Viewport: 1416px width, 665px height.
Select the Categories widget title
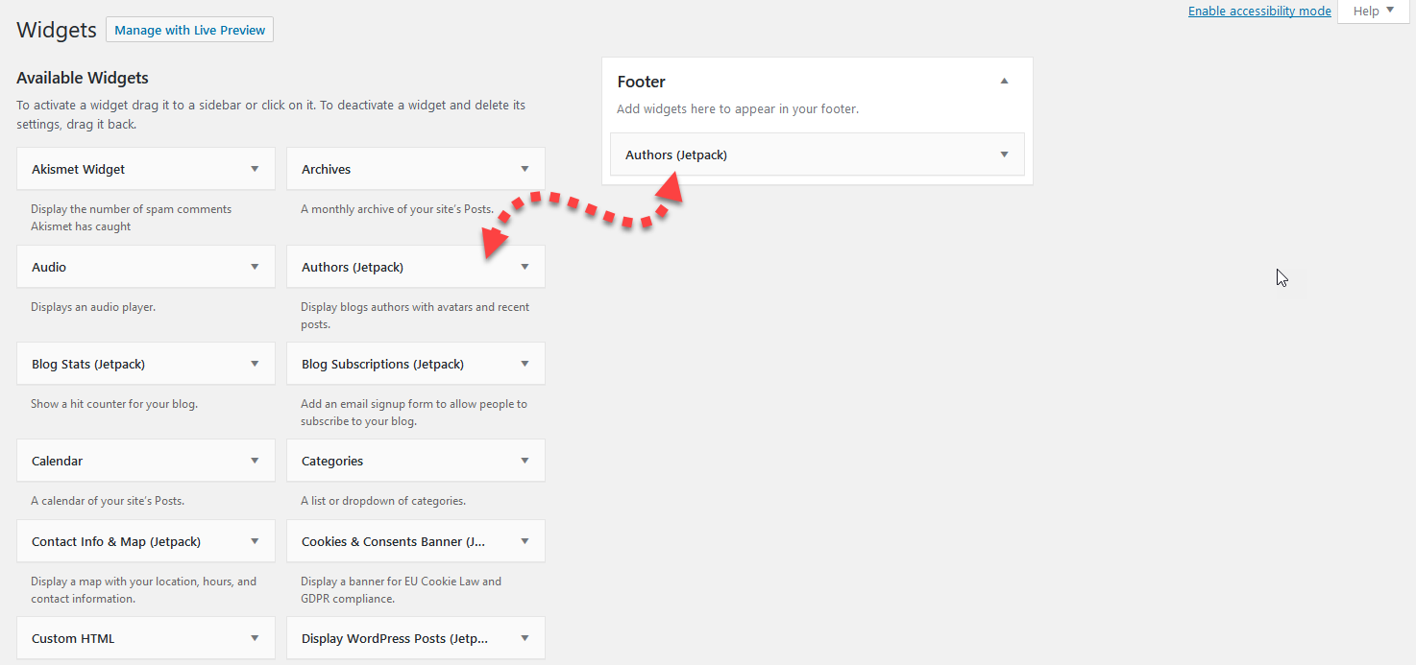[332, 461]
